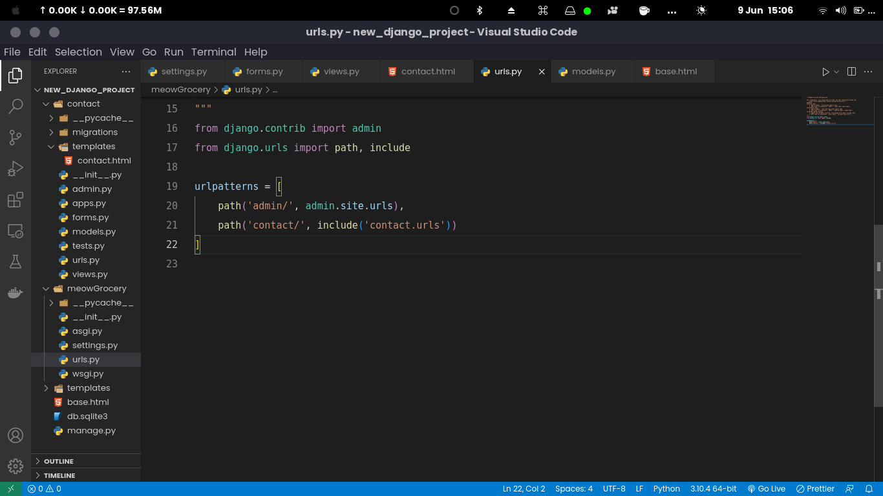
Task: Open brightness icon in system bar
Action: (x=701, y=10)
